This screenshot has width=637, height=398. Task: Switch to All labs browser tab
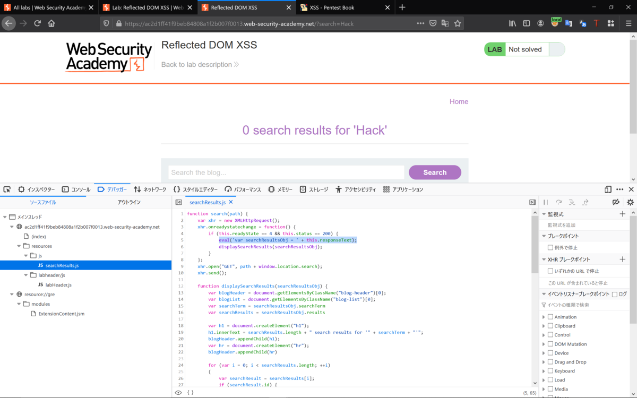click(48, 7)
